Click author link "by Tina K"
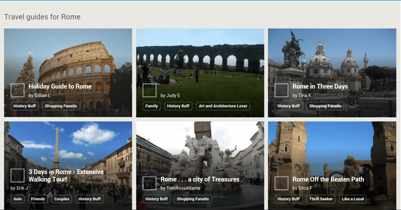Viewport: 401px width, 210px height. coord(302,95)
